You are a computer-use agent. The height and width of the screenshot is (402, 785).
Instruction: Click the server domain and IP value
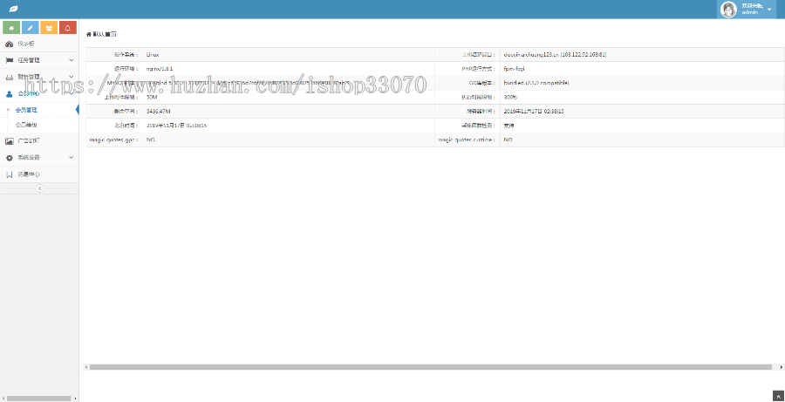(556, 55)
